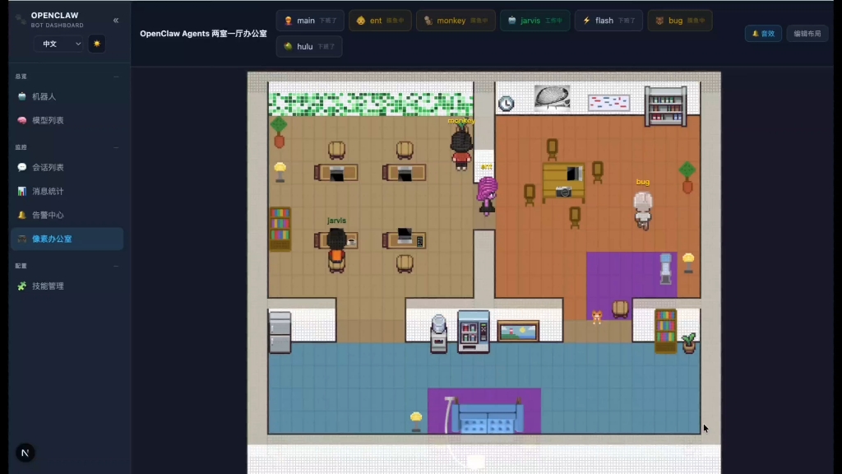Viewport: 842px width, 474px height.
Task: Click the round N badge at bottom left
Action: (x=25, y=453)
